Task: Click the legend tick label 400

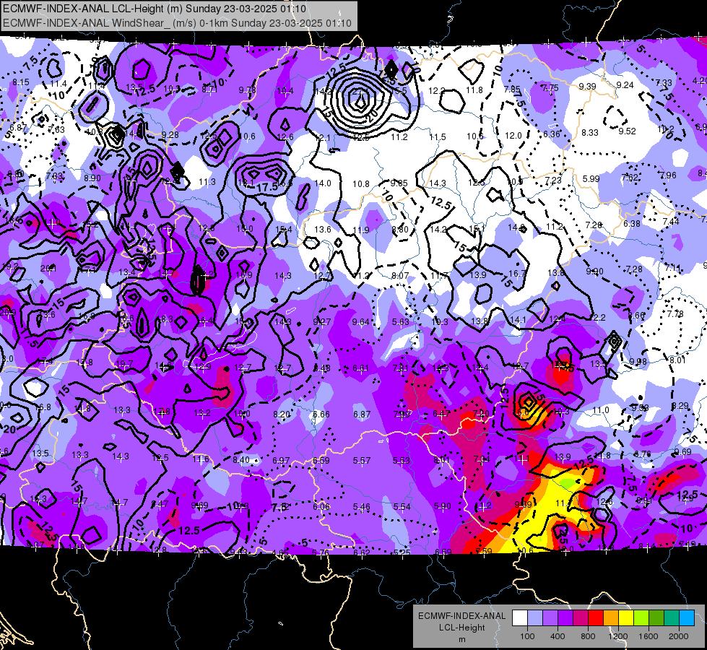Action: 558,636
